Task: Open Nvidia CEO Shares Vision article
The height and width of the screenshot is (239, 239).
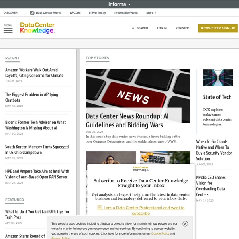Action: (211, 186)
